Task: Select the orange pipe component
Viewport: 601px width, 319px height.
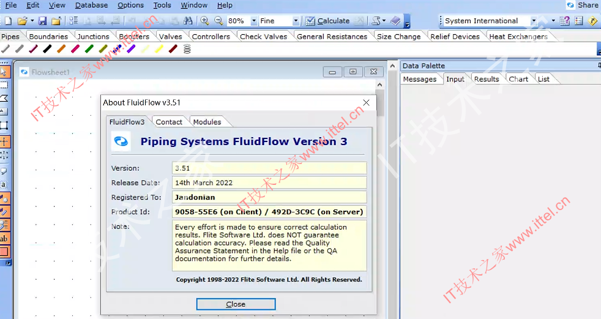Action: click(61, 49)
